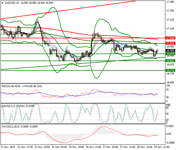Select the Stochastic 20 level scale value
Screen dimensions: 176x150
tap(167, 120)
